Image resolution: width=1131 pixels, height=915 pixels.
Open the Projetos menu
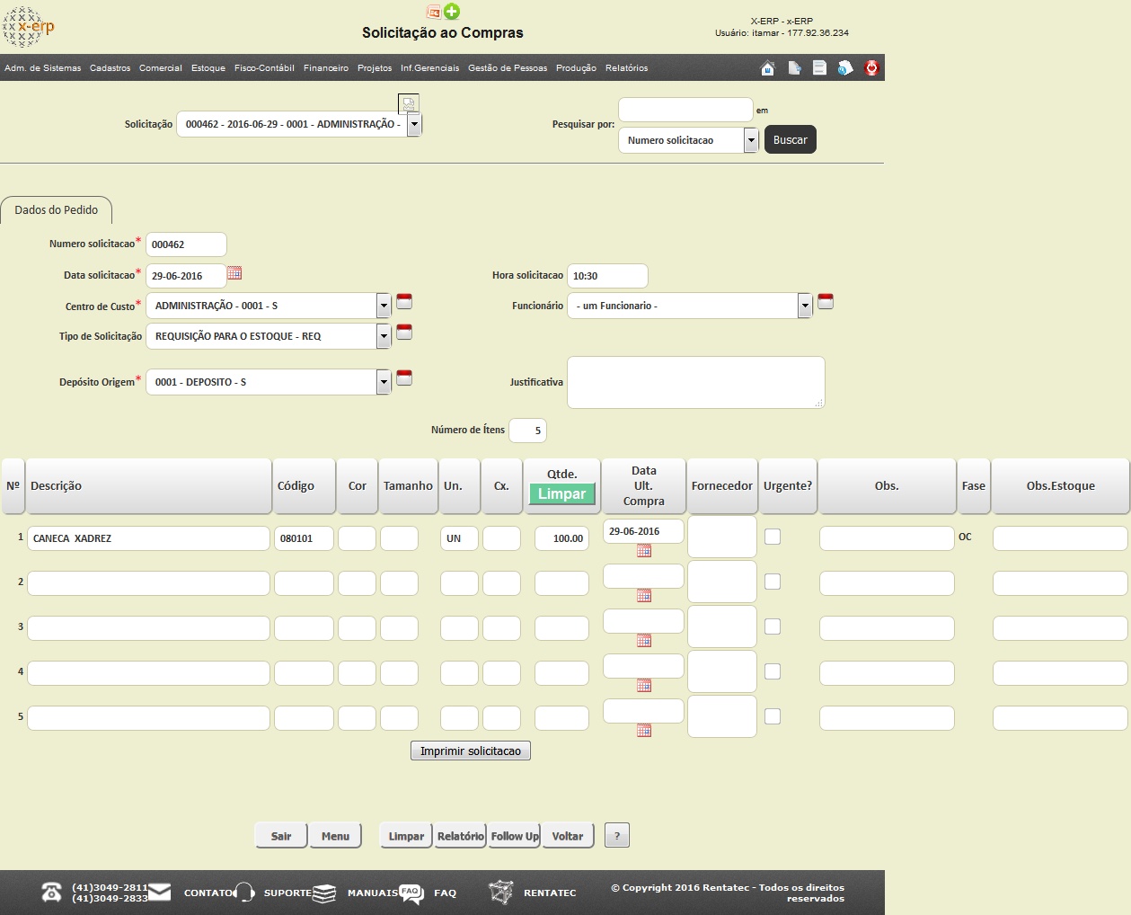pos(375,68)
